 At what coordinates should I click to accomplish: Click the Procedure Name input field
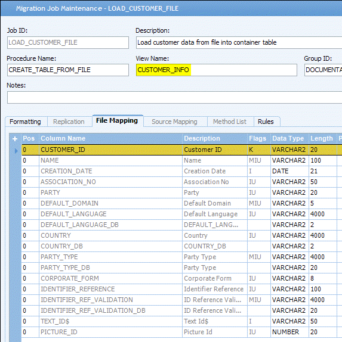(x=68, y=70)
